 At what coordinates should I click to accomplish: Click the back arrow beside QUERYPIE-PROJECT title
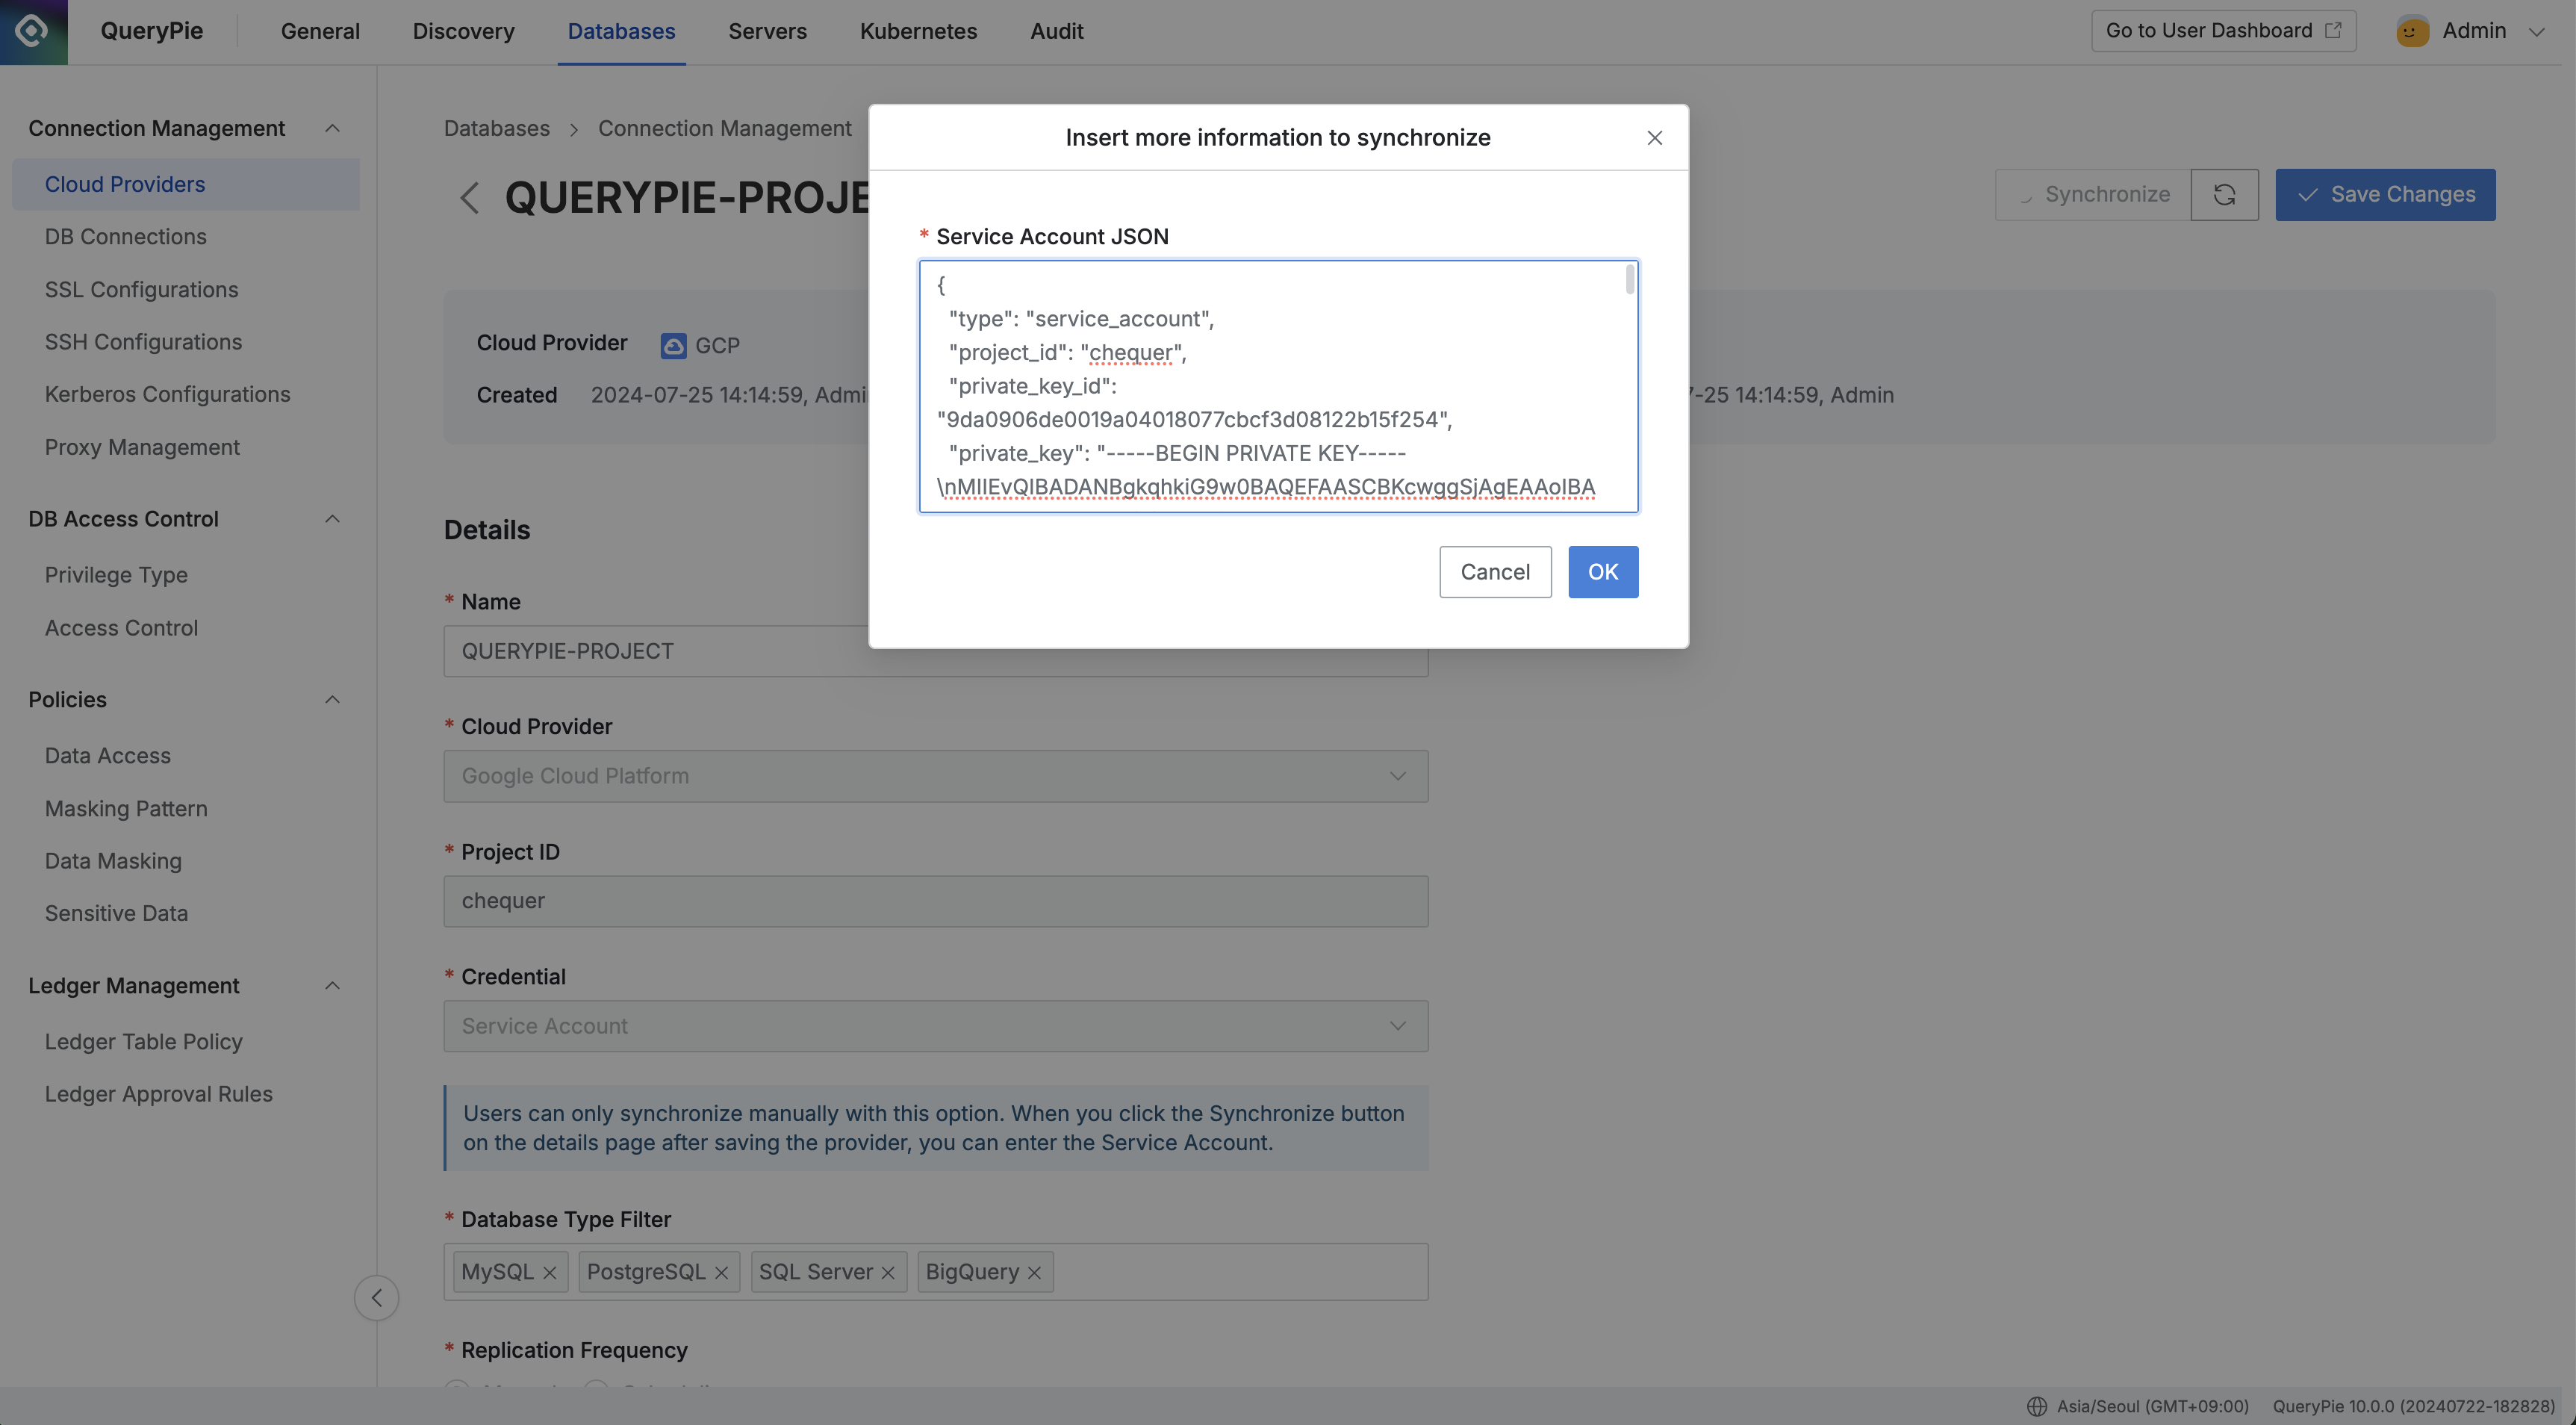coord(469,197)
